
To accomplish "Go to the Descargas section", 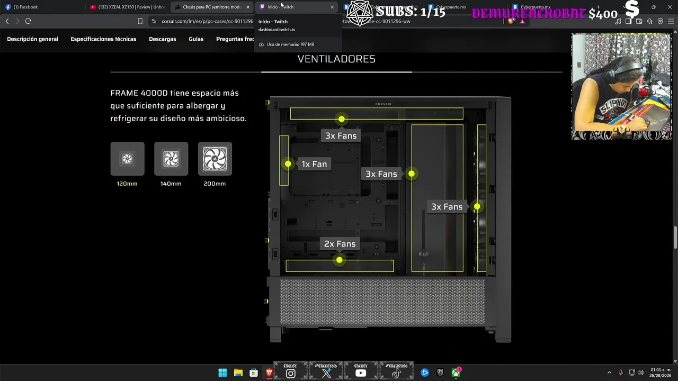I will 163,39.
